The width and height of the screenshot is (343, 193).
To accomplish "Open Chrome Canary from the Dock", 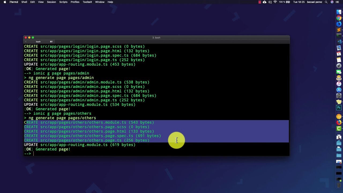I will (x=339, y=116).
